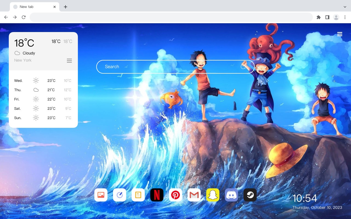Select the Thu. forecast row label
Screen dimensions: 351x219
click(18, 90)
